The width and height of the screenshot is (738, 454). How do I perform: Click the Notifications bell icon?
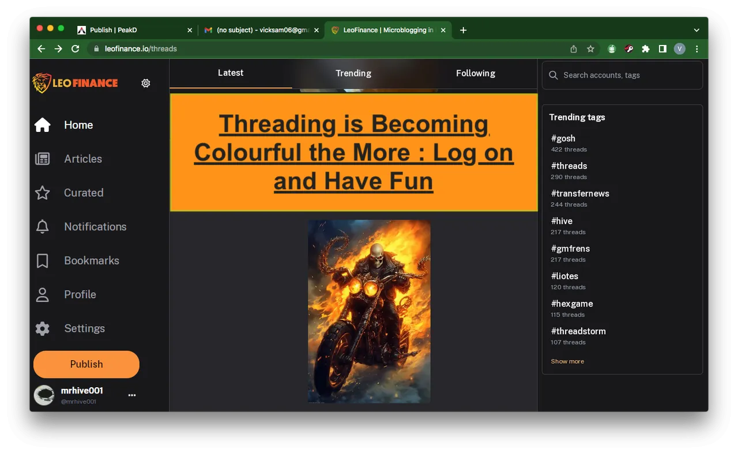(x=43, y=226)
